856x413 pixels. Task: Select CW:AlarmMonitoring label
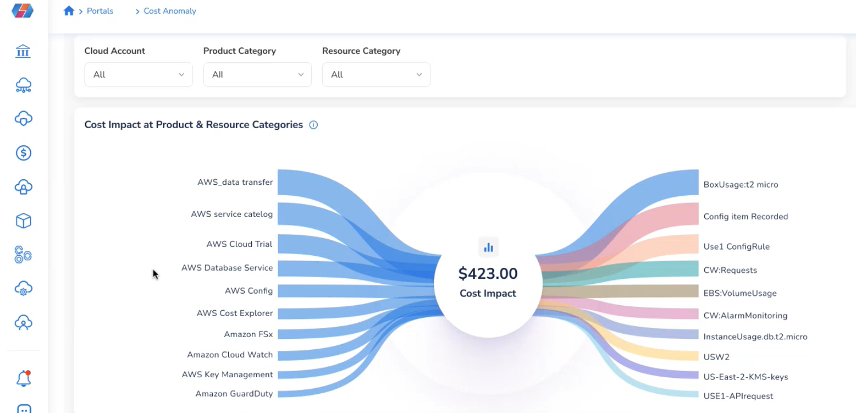pos(745,316)
